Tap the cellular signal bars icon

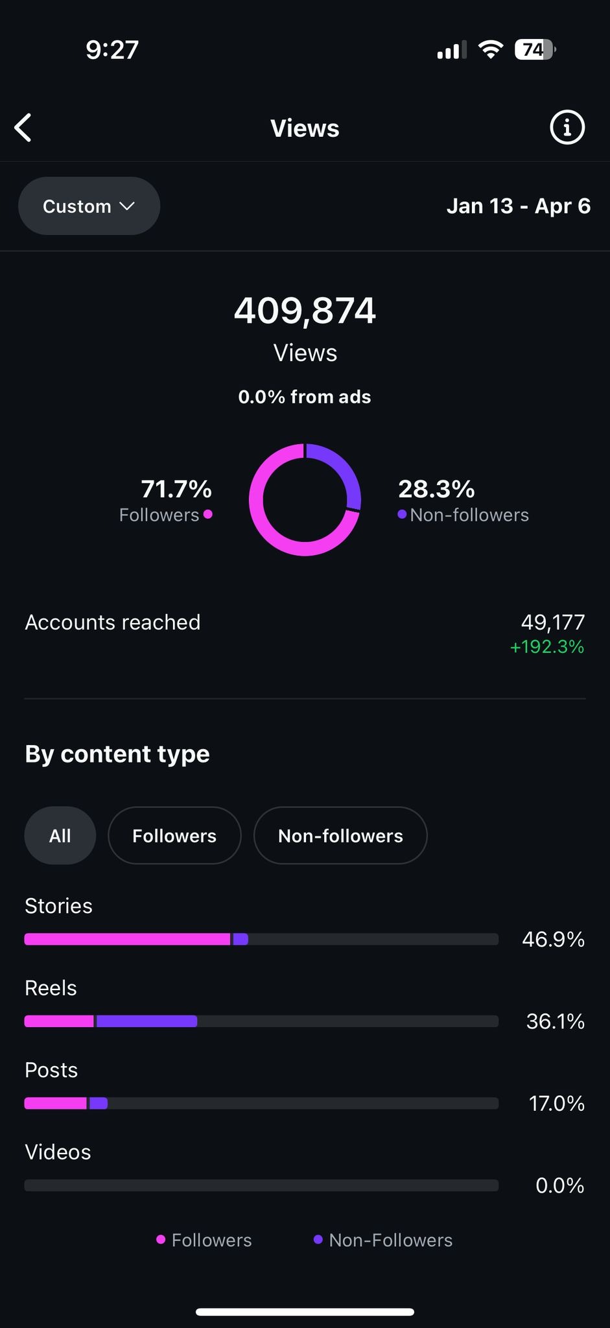[x=452, y=51]
